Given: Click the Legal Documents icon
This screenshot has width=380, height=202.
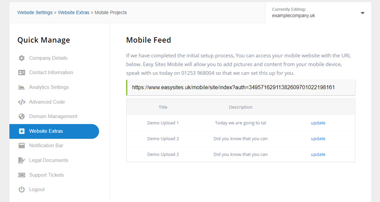Looking at the screenshot, I should click(x=21, y=160).
